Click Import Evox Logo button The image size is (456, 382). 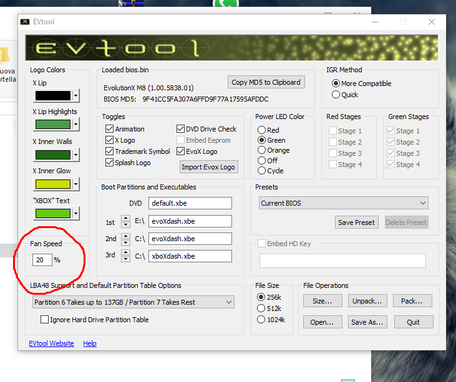pyautogui.click(x=208, y=167)
